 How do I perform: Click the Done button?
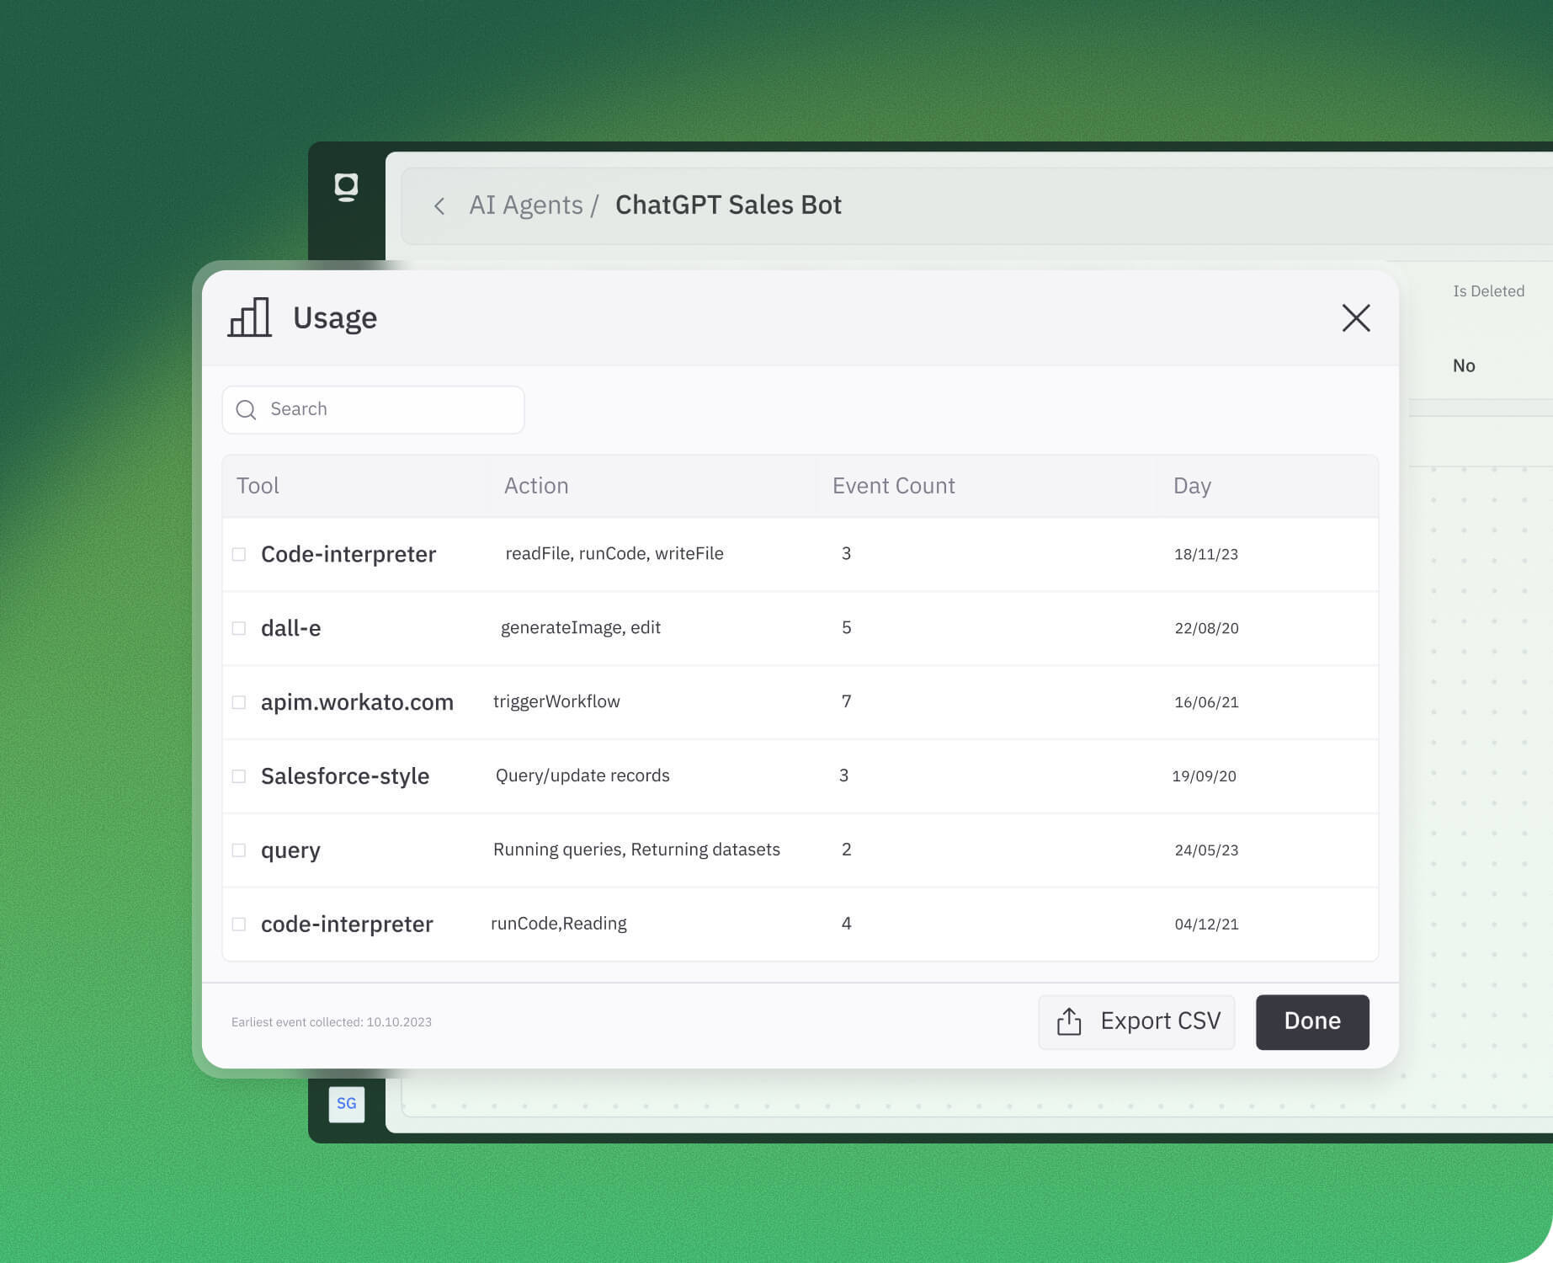[x=1312, y=1022]
